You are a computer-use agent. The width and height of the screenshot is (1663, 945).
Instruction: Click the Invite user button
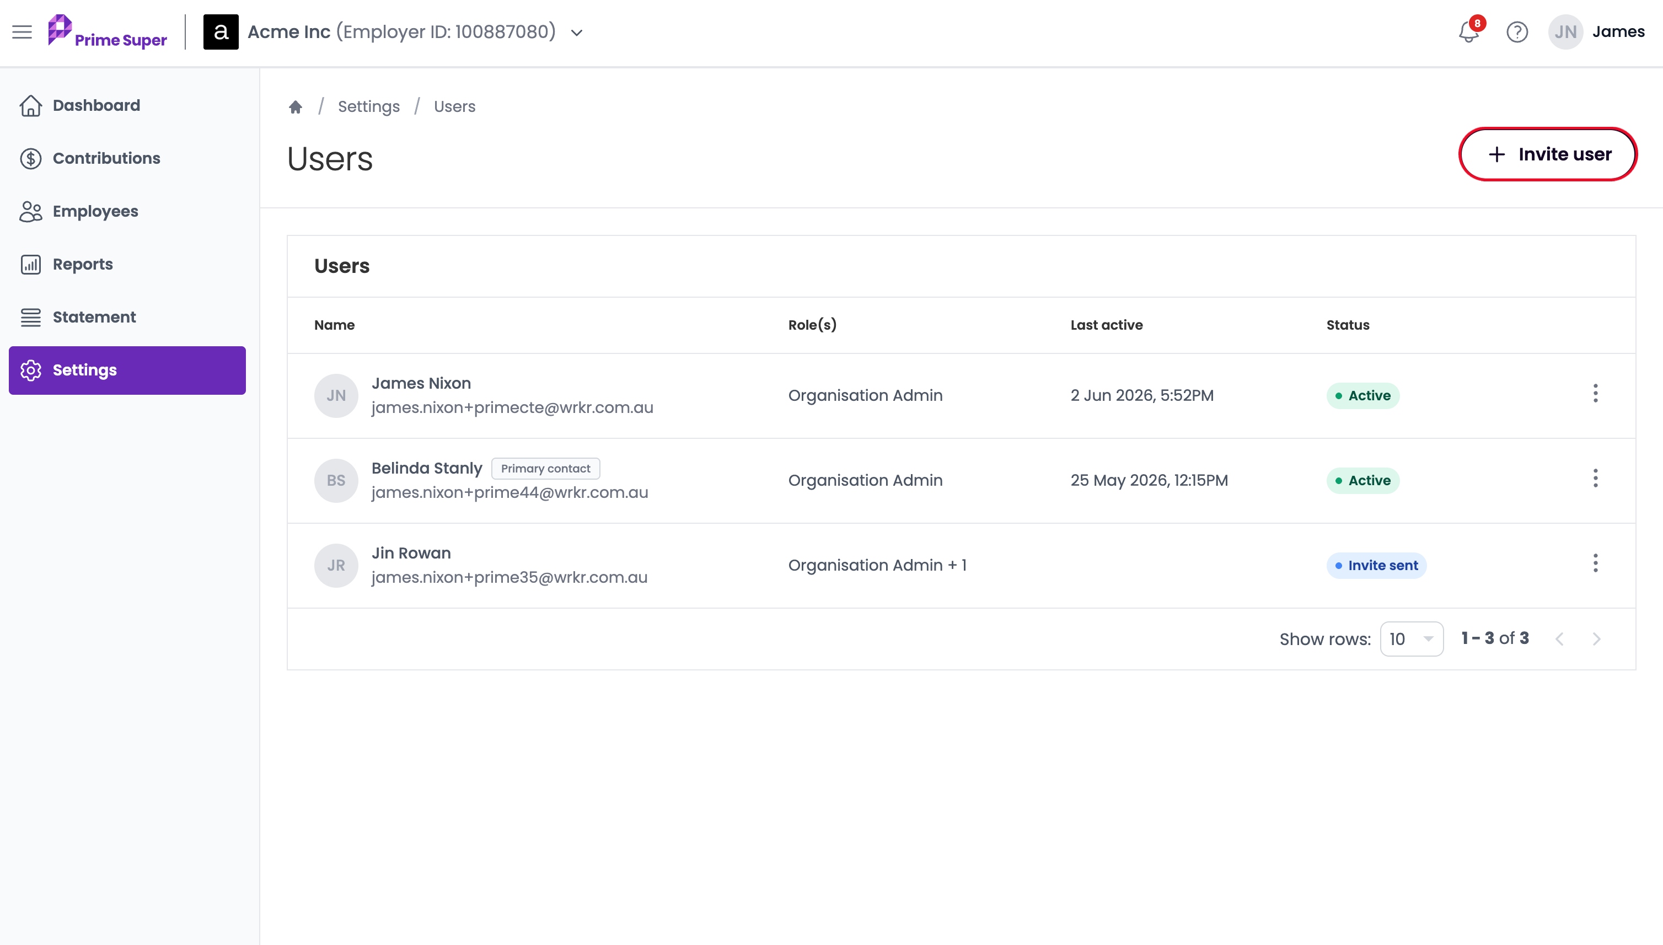(x=1548, y=154)
